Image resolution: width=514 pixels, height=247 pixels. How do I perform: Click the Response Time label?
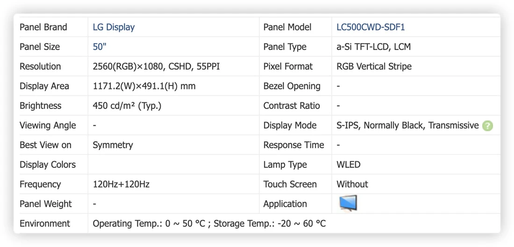pos(294,145)
